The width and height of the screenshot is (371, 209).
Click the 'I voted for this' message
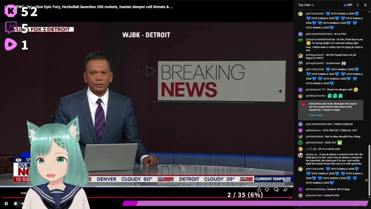coord(331,195)
